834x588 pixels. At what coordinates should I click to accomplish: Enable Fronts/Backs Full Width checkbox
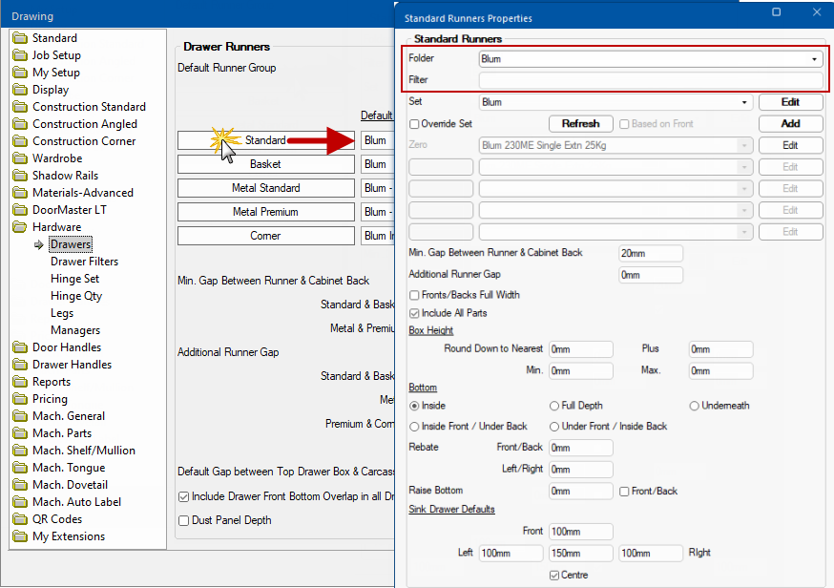click(414, 295)
